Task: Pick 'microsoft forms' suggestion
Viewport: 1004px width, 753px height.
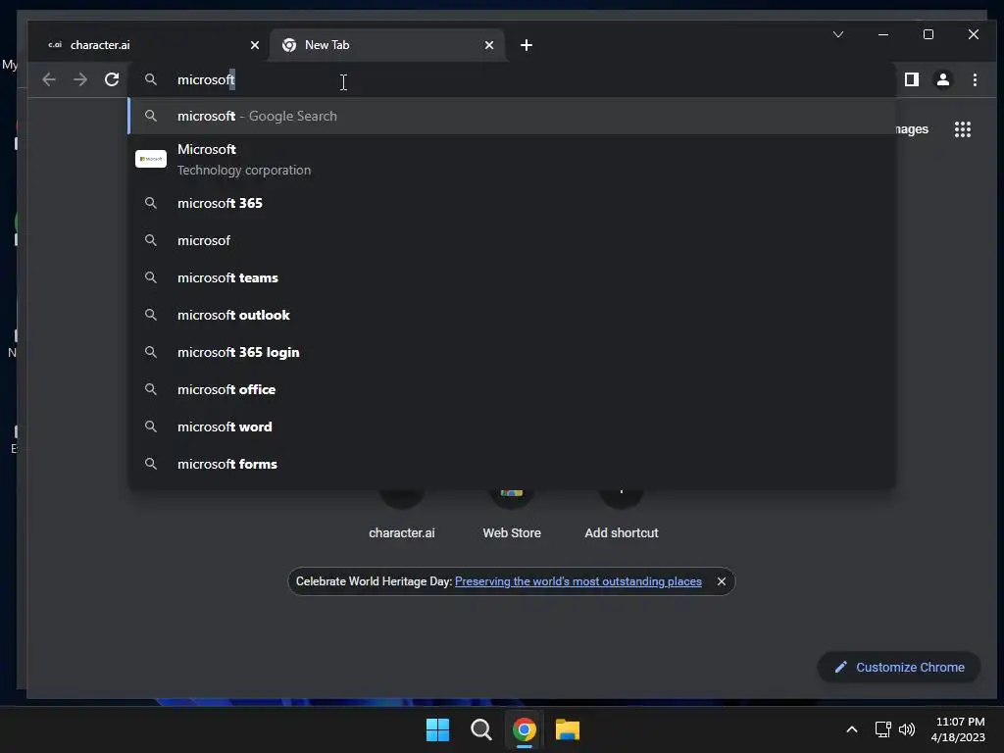Action: tap(512, 464)
